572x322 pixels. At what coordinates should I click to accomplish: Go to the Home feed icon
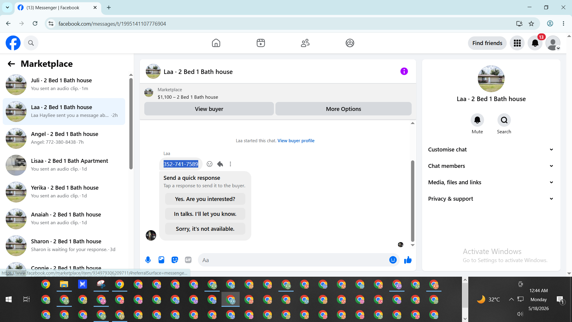tap(216, 43)
